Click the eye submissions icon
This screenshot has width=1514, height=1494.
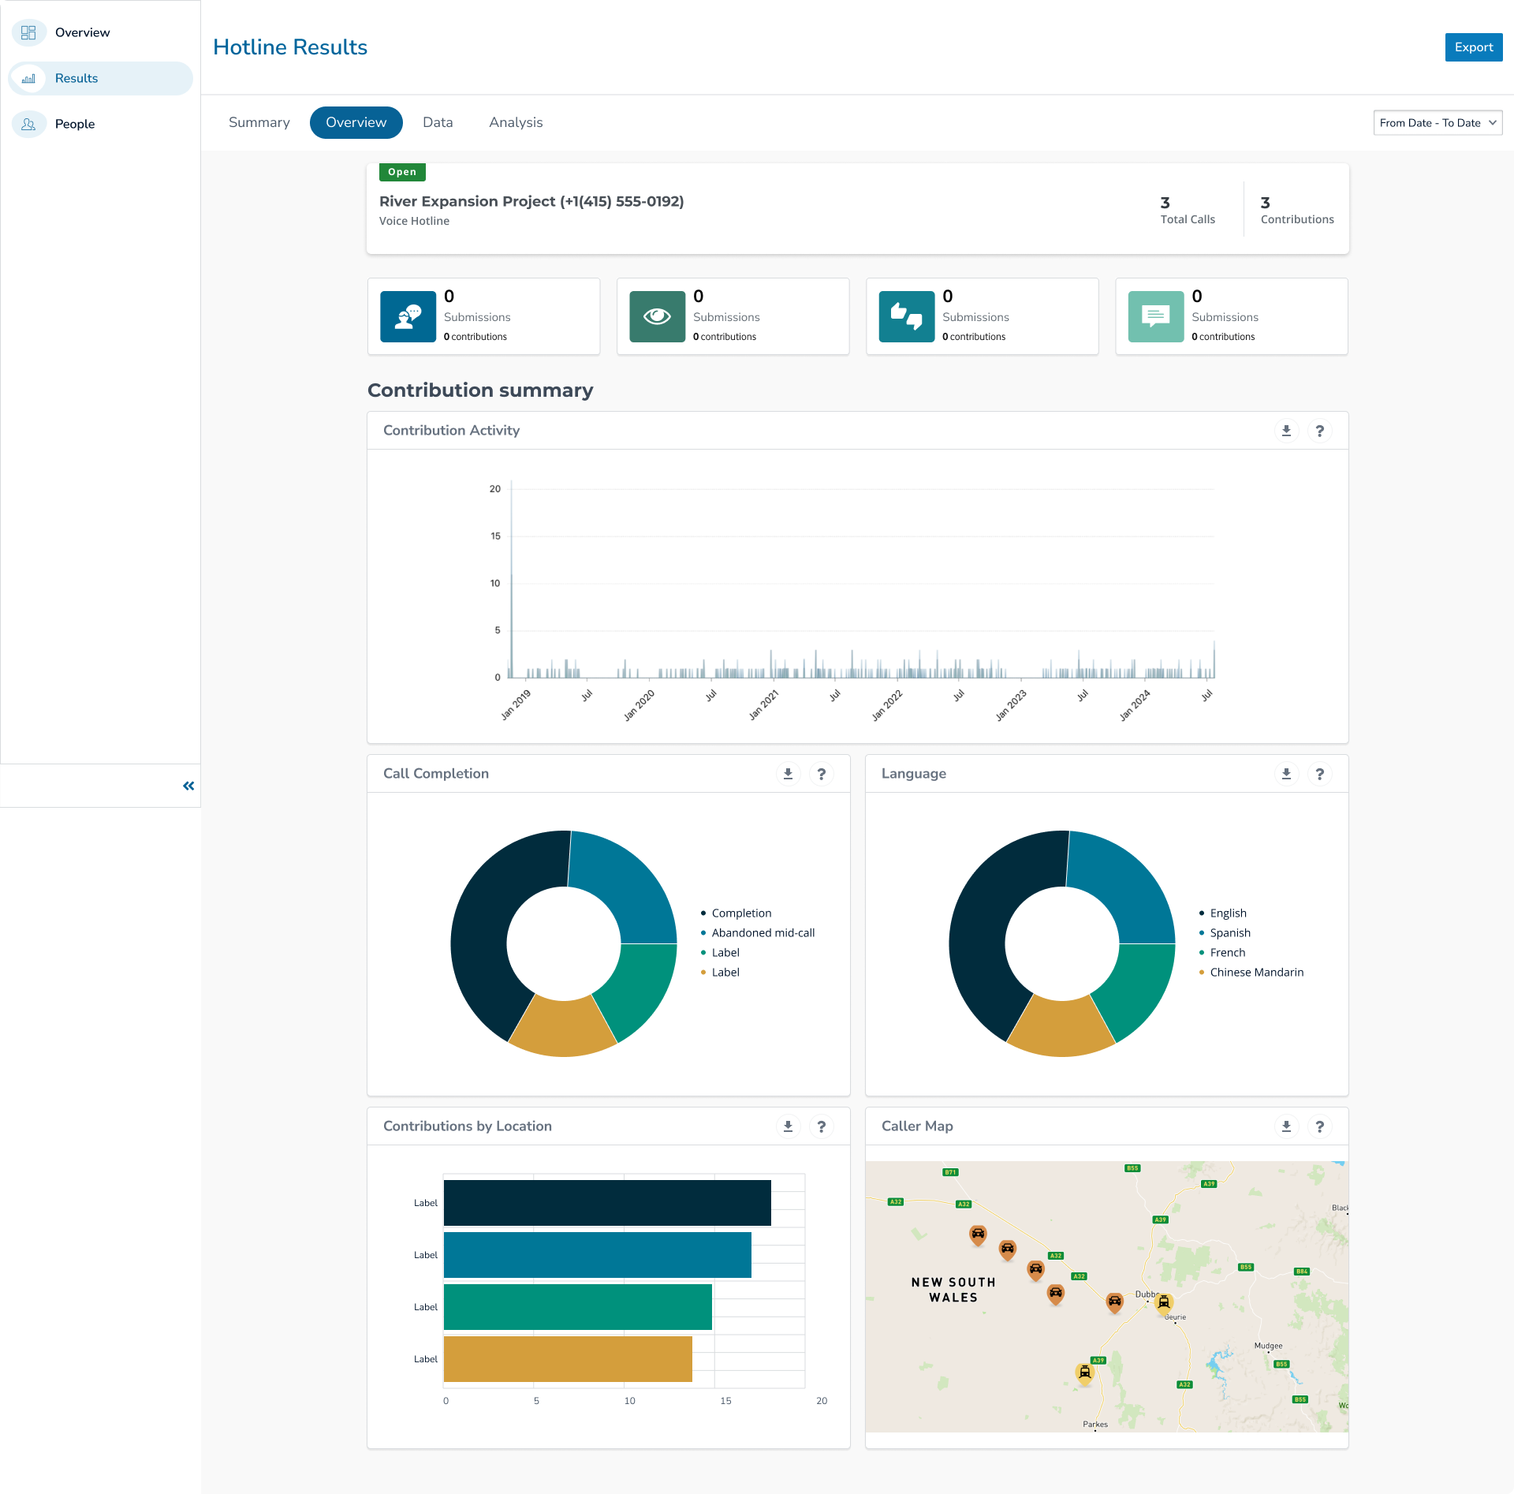tap(657, 316)
